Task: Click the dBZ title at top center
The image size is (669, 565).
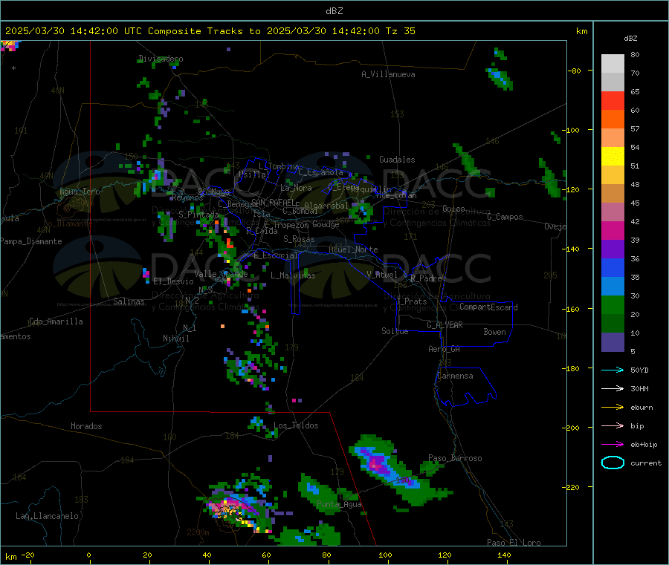Action: (334, 11)
